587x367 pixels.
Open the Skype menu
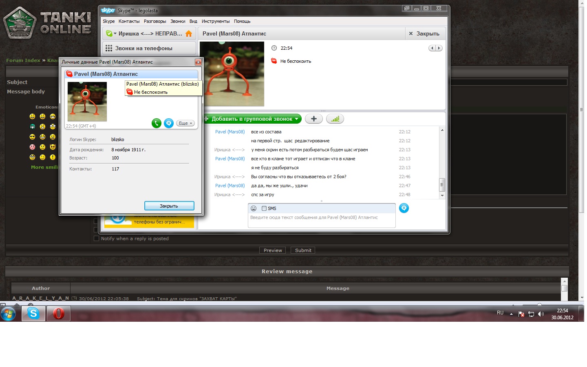[x=108, y=21]
